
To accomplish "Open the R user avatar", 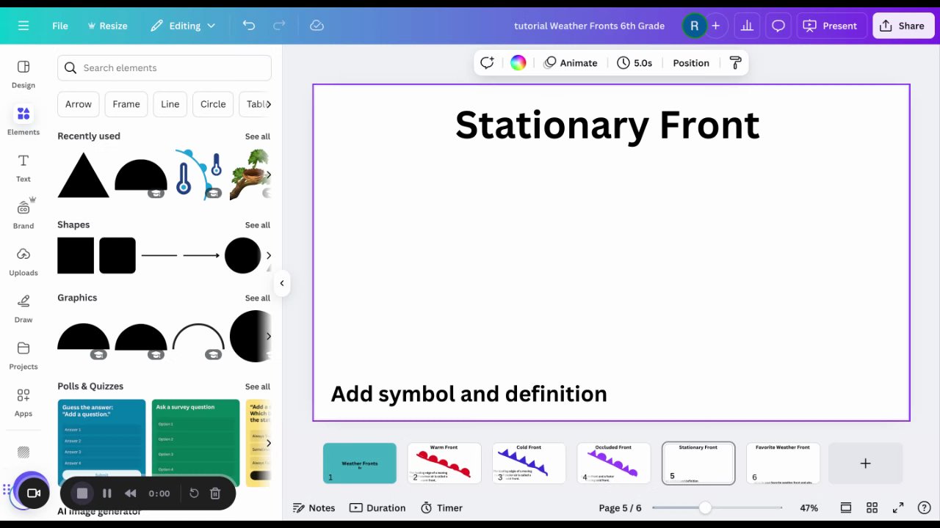I will pos(694,26).
